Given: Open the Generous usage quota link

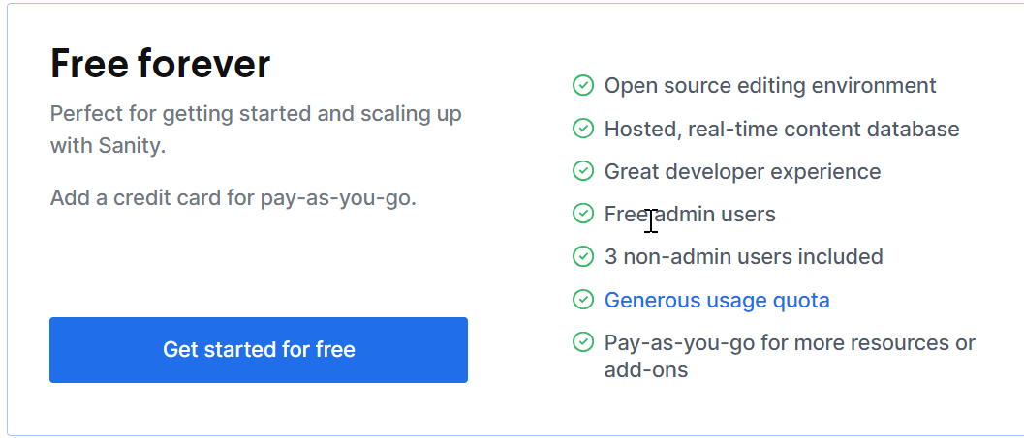Looking at the screenshot, I should [x=717, y=301].
